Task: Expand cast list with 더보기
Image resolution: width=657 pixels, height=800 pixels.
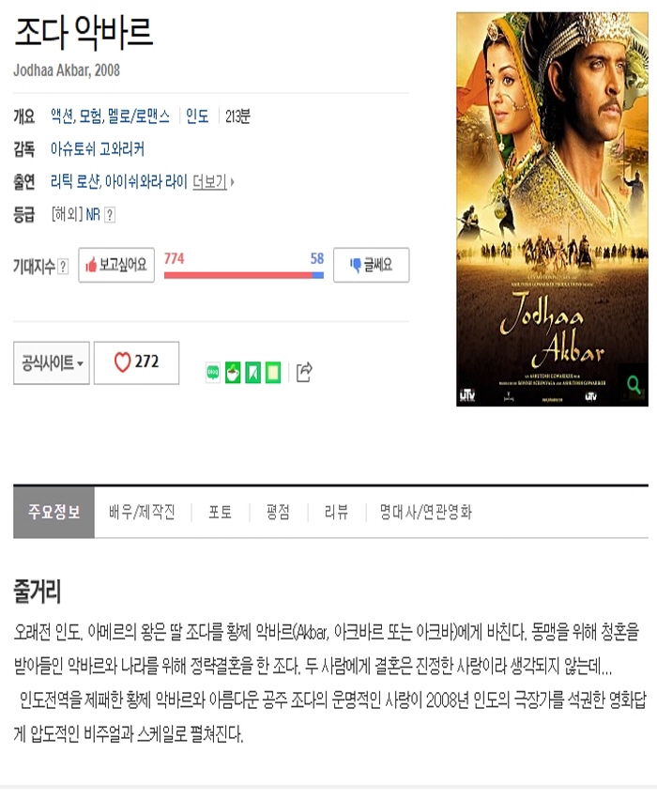Action: point(213,181)
